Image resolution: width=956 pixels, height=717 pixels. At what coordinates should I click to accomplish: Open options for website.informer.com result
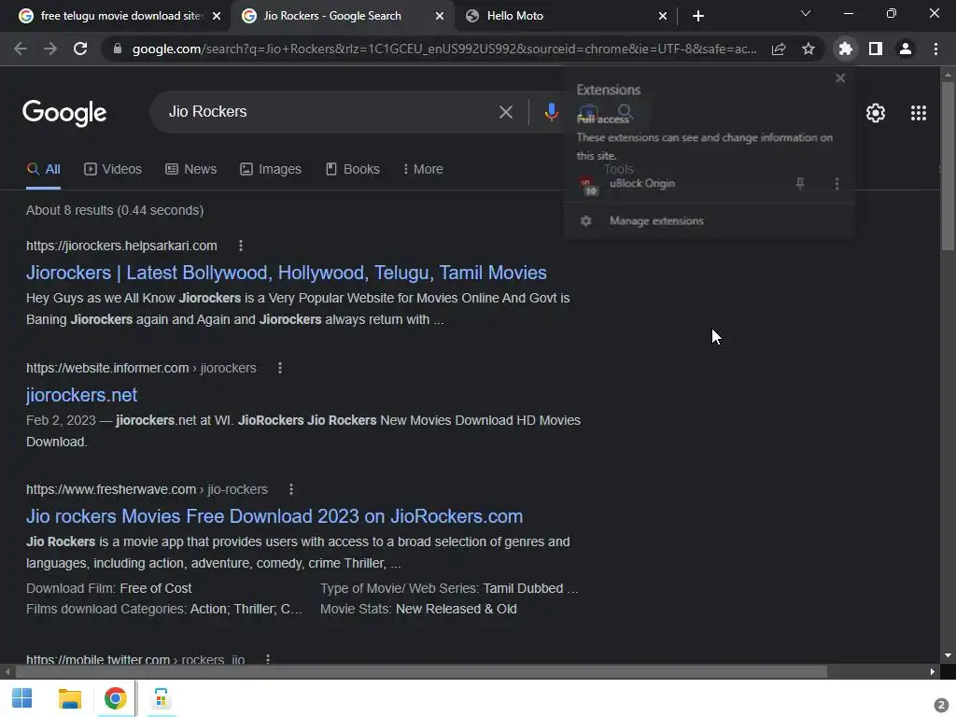pos(280,368)
